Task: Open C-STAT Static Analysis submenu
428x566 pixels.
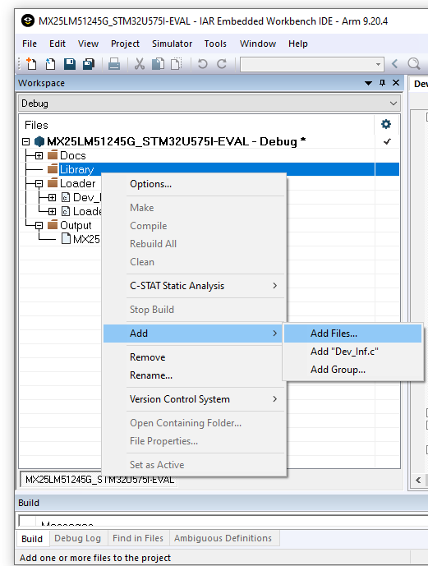Action: pos(194,286)
